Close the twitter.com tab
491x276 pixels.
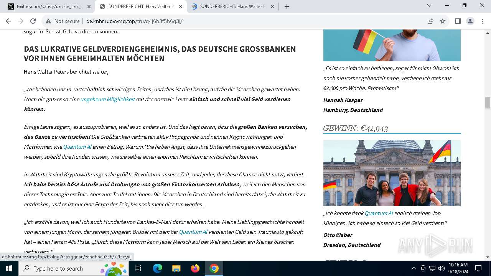89,7
